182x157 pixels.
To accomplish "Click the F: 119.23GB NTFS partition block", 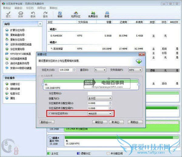I will point(91,85).
